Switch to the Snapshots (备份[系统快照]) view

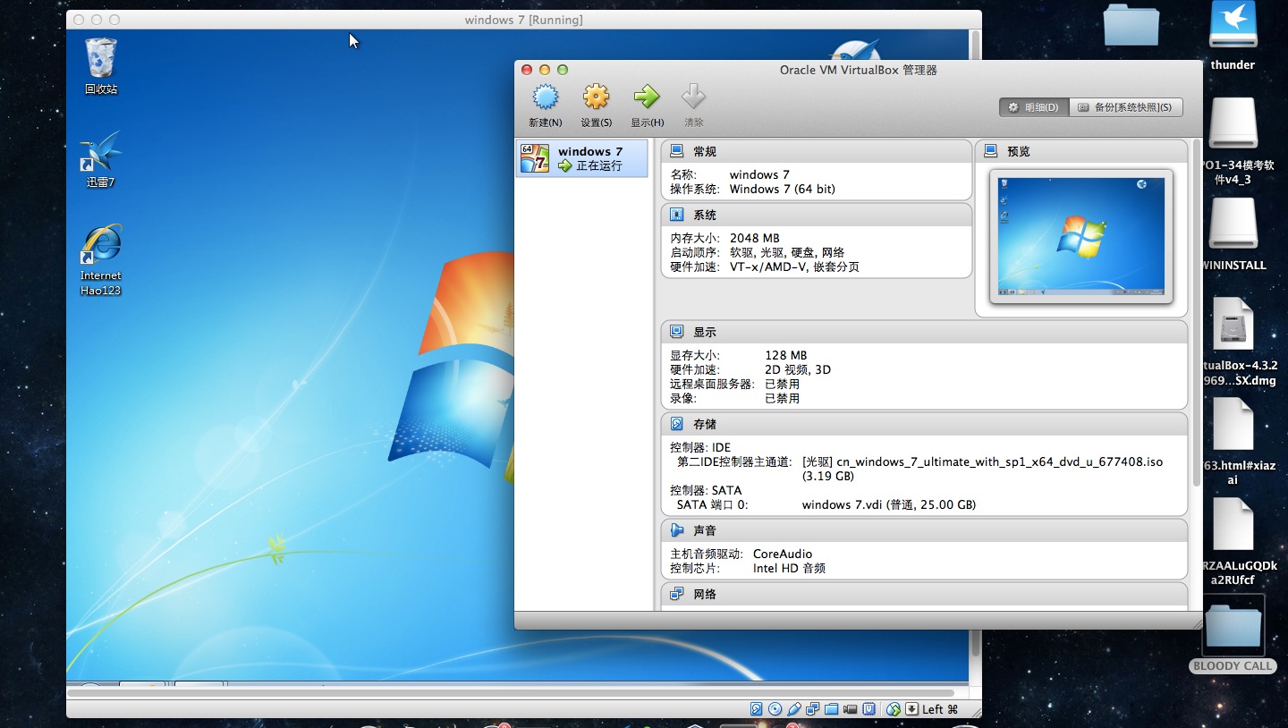point(1125,107)
